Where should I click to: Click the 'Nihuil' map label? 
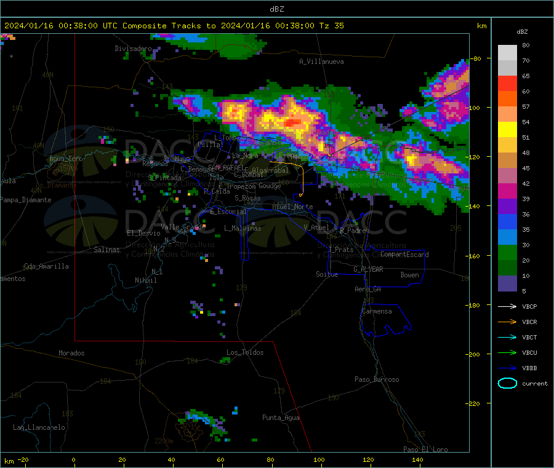point(145,280)
